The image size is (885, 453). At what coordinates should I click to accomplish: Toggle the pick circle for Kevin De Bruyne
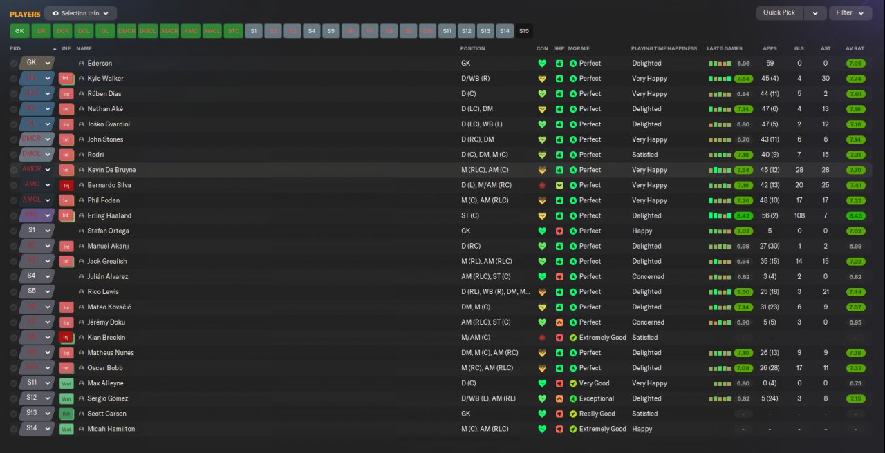(14, 170)
